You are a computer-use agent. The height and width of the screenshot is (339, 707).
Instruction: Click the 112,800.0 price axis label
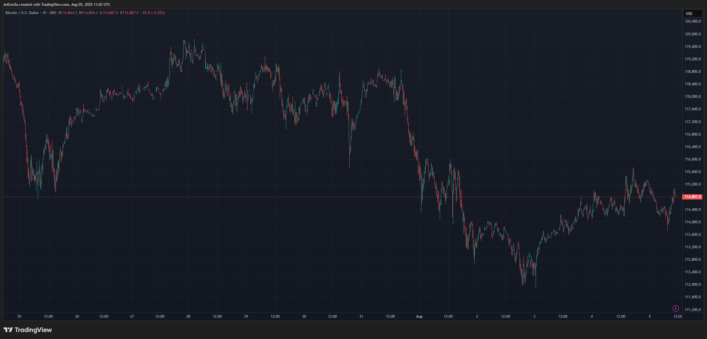tap(693, 260)
